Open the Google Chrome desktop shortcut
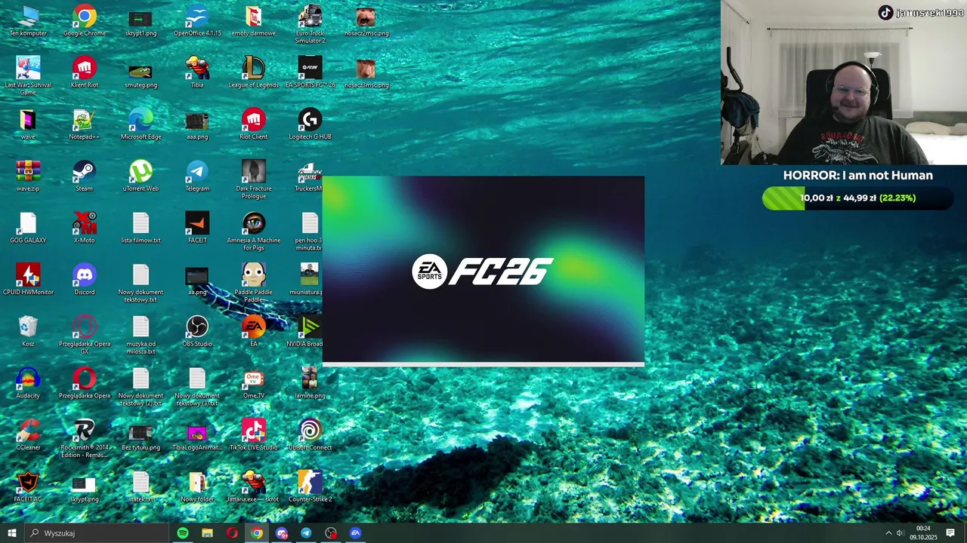 pyautogui.click(x=85, y=21)
